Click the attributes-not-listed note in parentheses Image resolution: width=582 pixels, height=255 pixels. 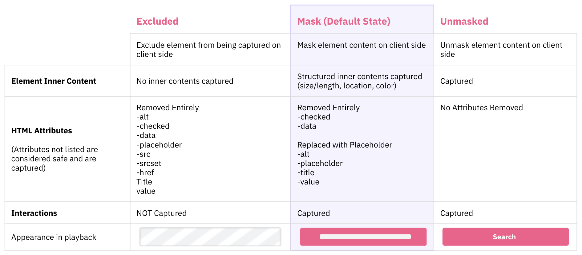[55, 159]
